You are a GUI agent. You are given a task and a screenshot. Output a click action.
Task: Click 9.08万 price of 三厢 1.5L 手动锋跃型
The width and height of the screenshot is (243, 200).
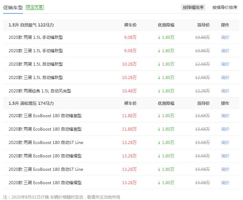click(130, 51)
